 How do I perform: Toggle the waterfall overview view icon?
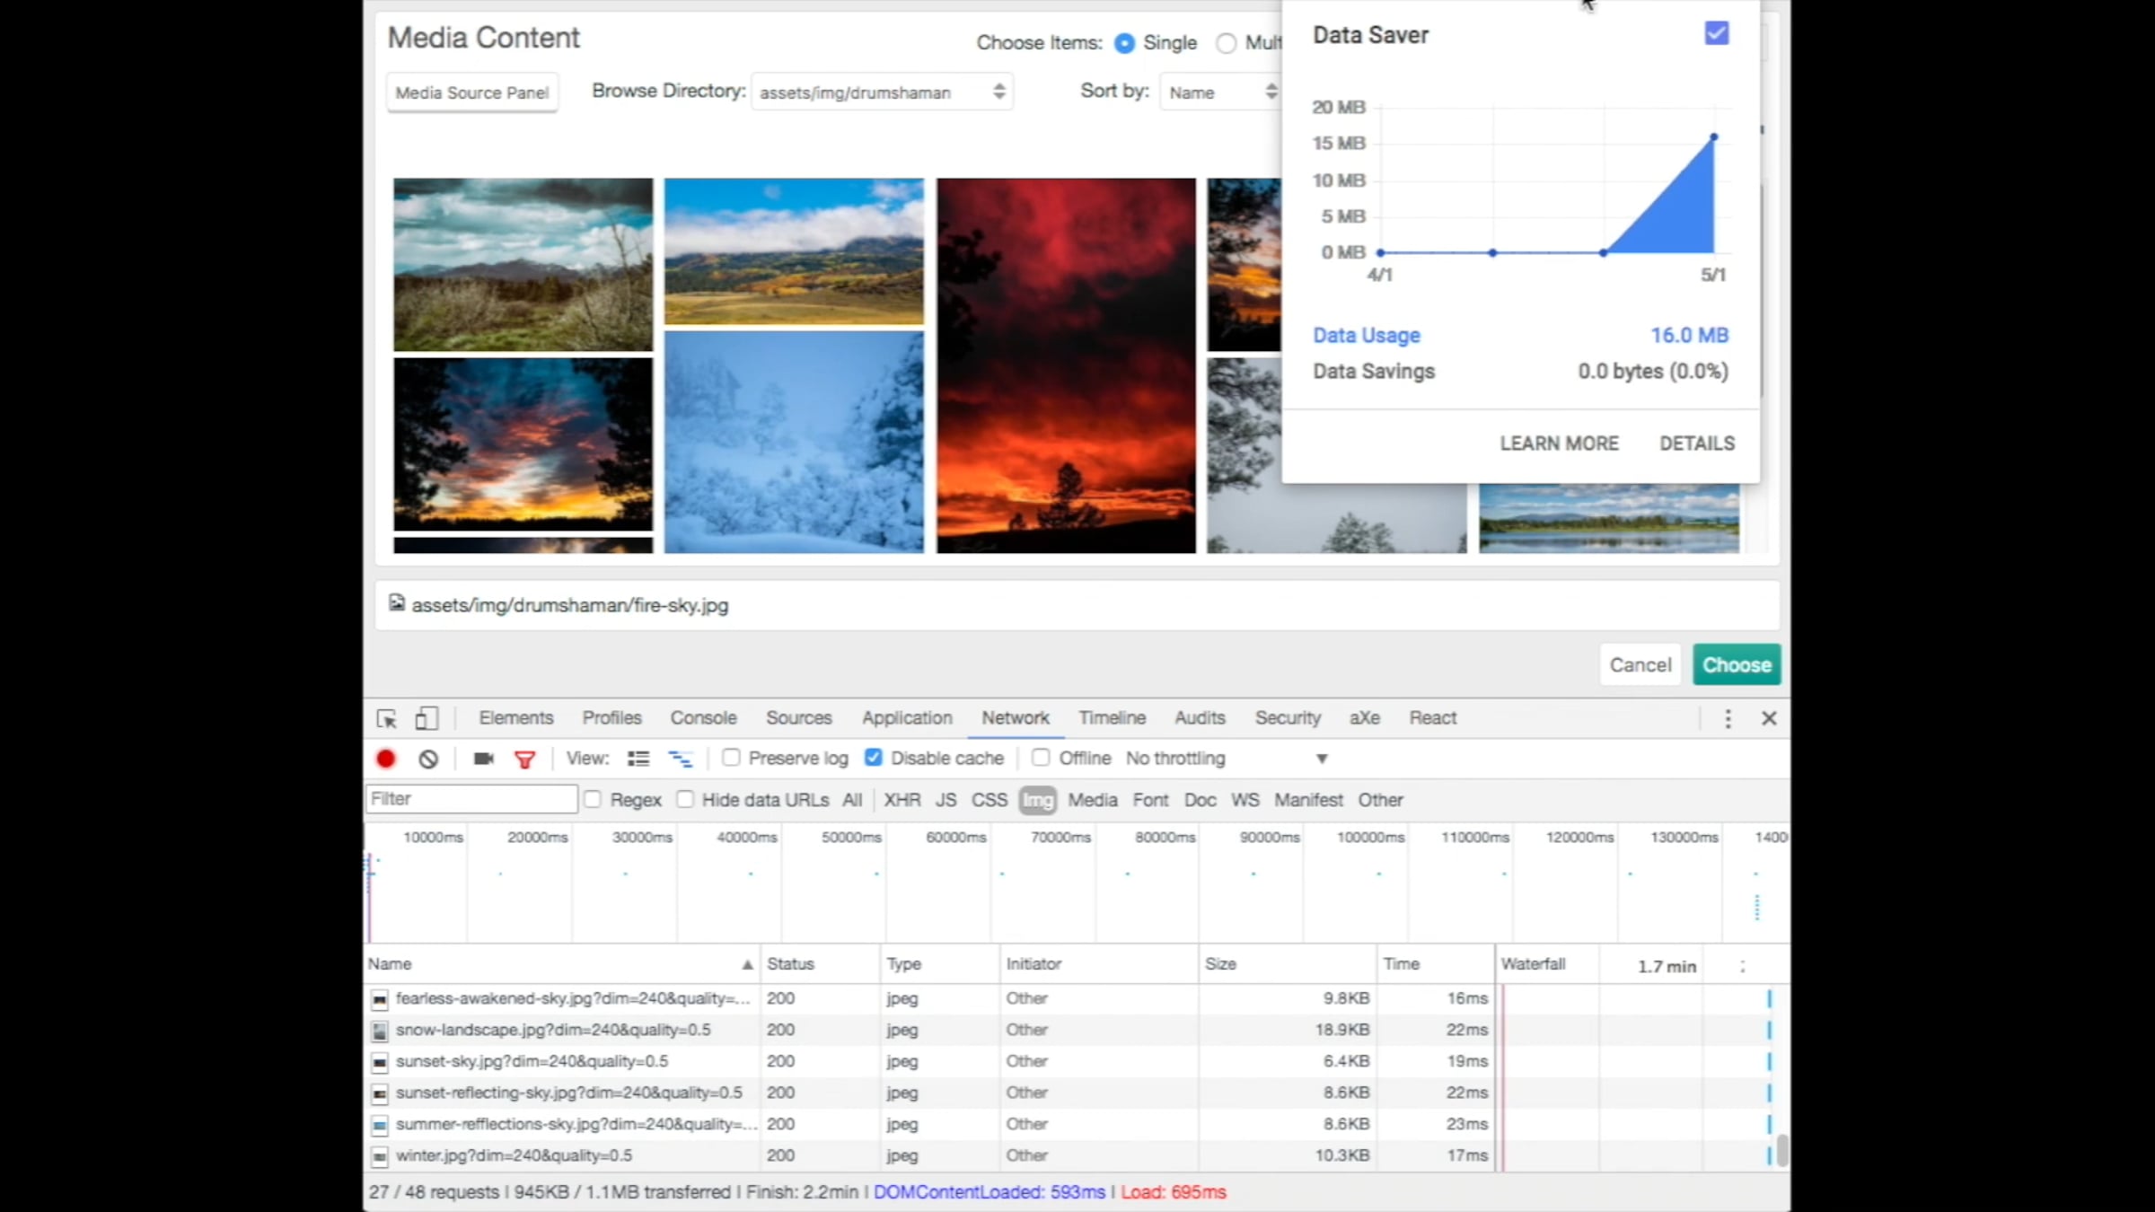(681, 759)
